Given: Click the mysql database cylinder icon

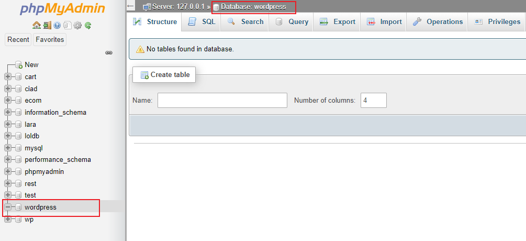Looking at the screenshot, I should 18,148.
